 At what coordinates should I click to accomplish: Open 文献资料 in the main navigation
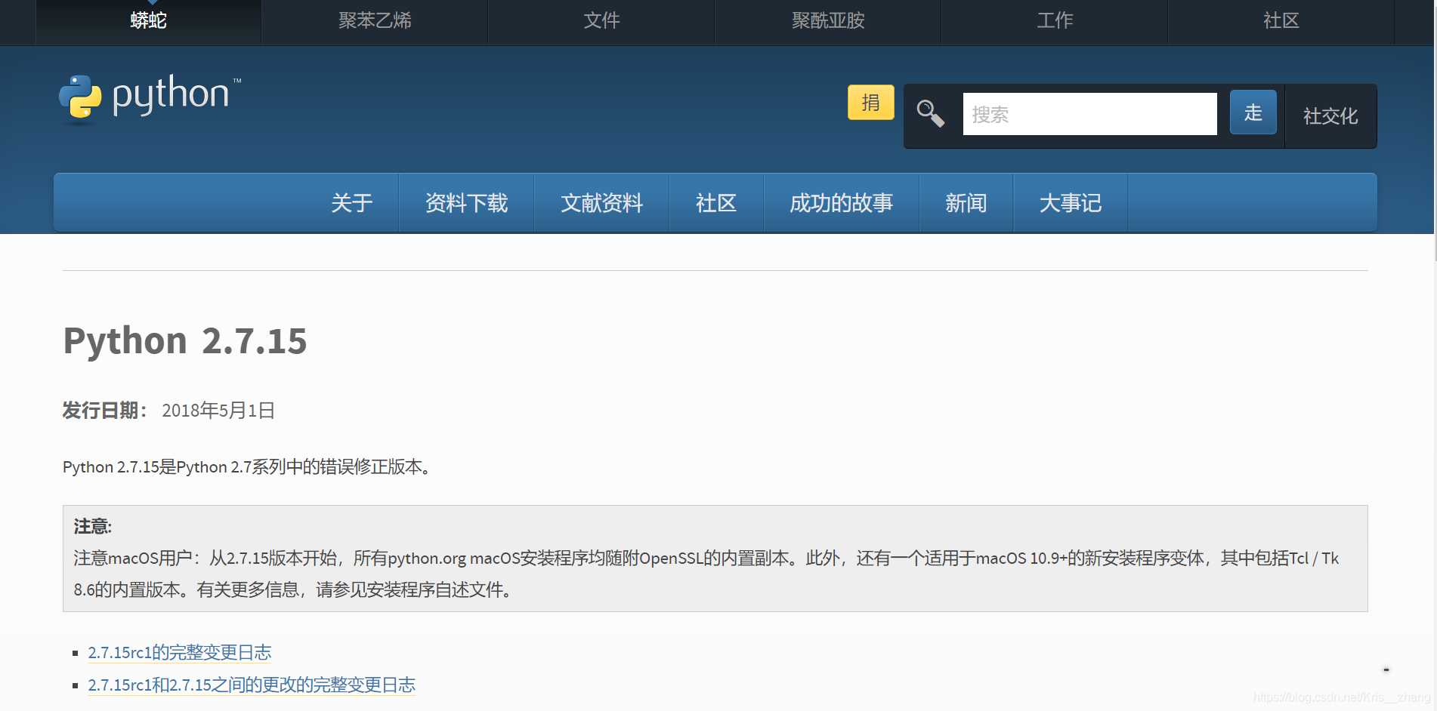click(601, 203)
